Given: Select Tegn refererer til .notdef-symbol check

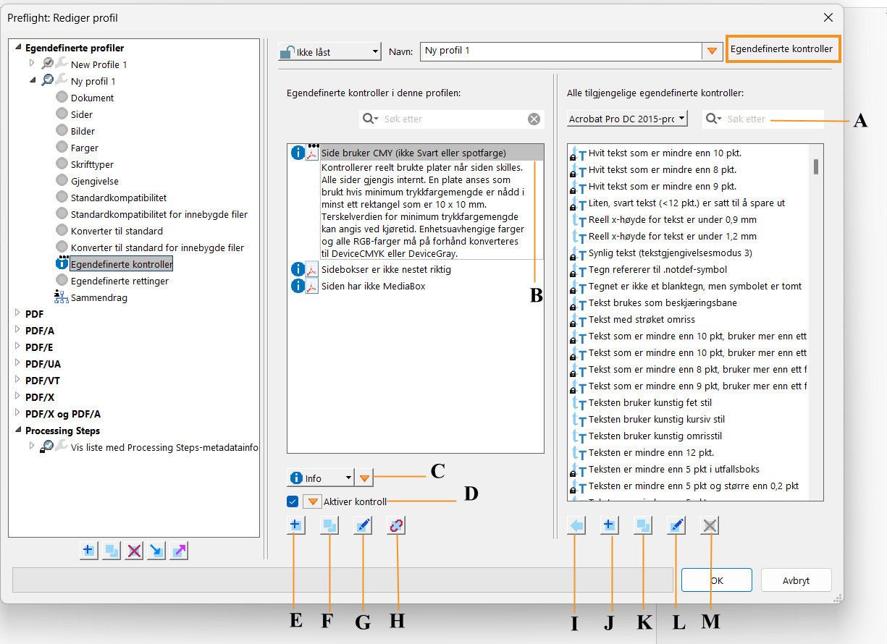Looking at the screenshot, I should click(657, 269).
